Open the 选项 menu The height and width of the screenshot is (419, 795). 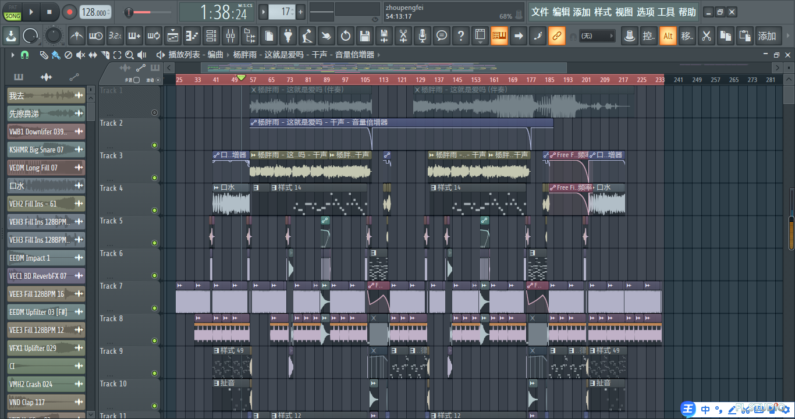645,12
